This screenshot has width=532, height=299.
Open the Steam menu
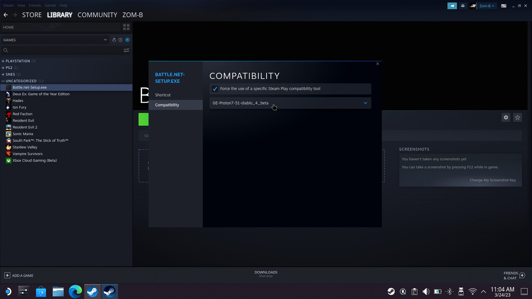pyautogui.click(x=8, y=5)
